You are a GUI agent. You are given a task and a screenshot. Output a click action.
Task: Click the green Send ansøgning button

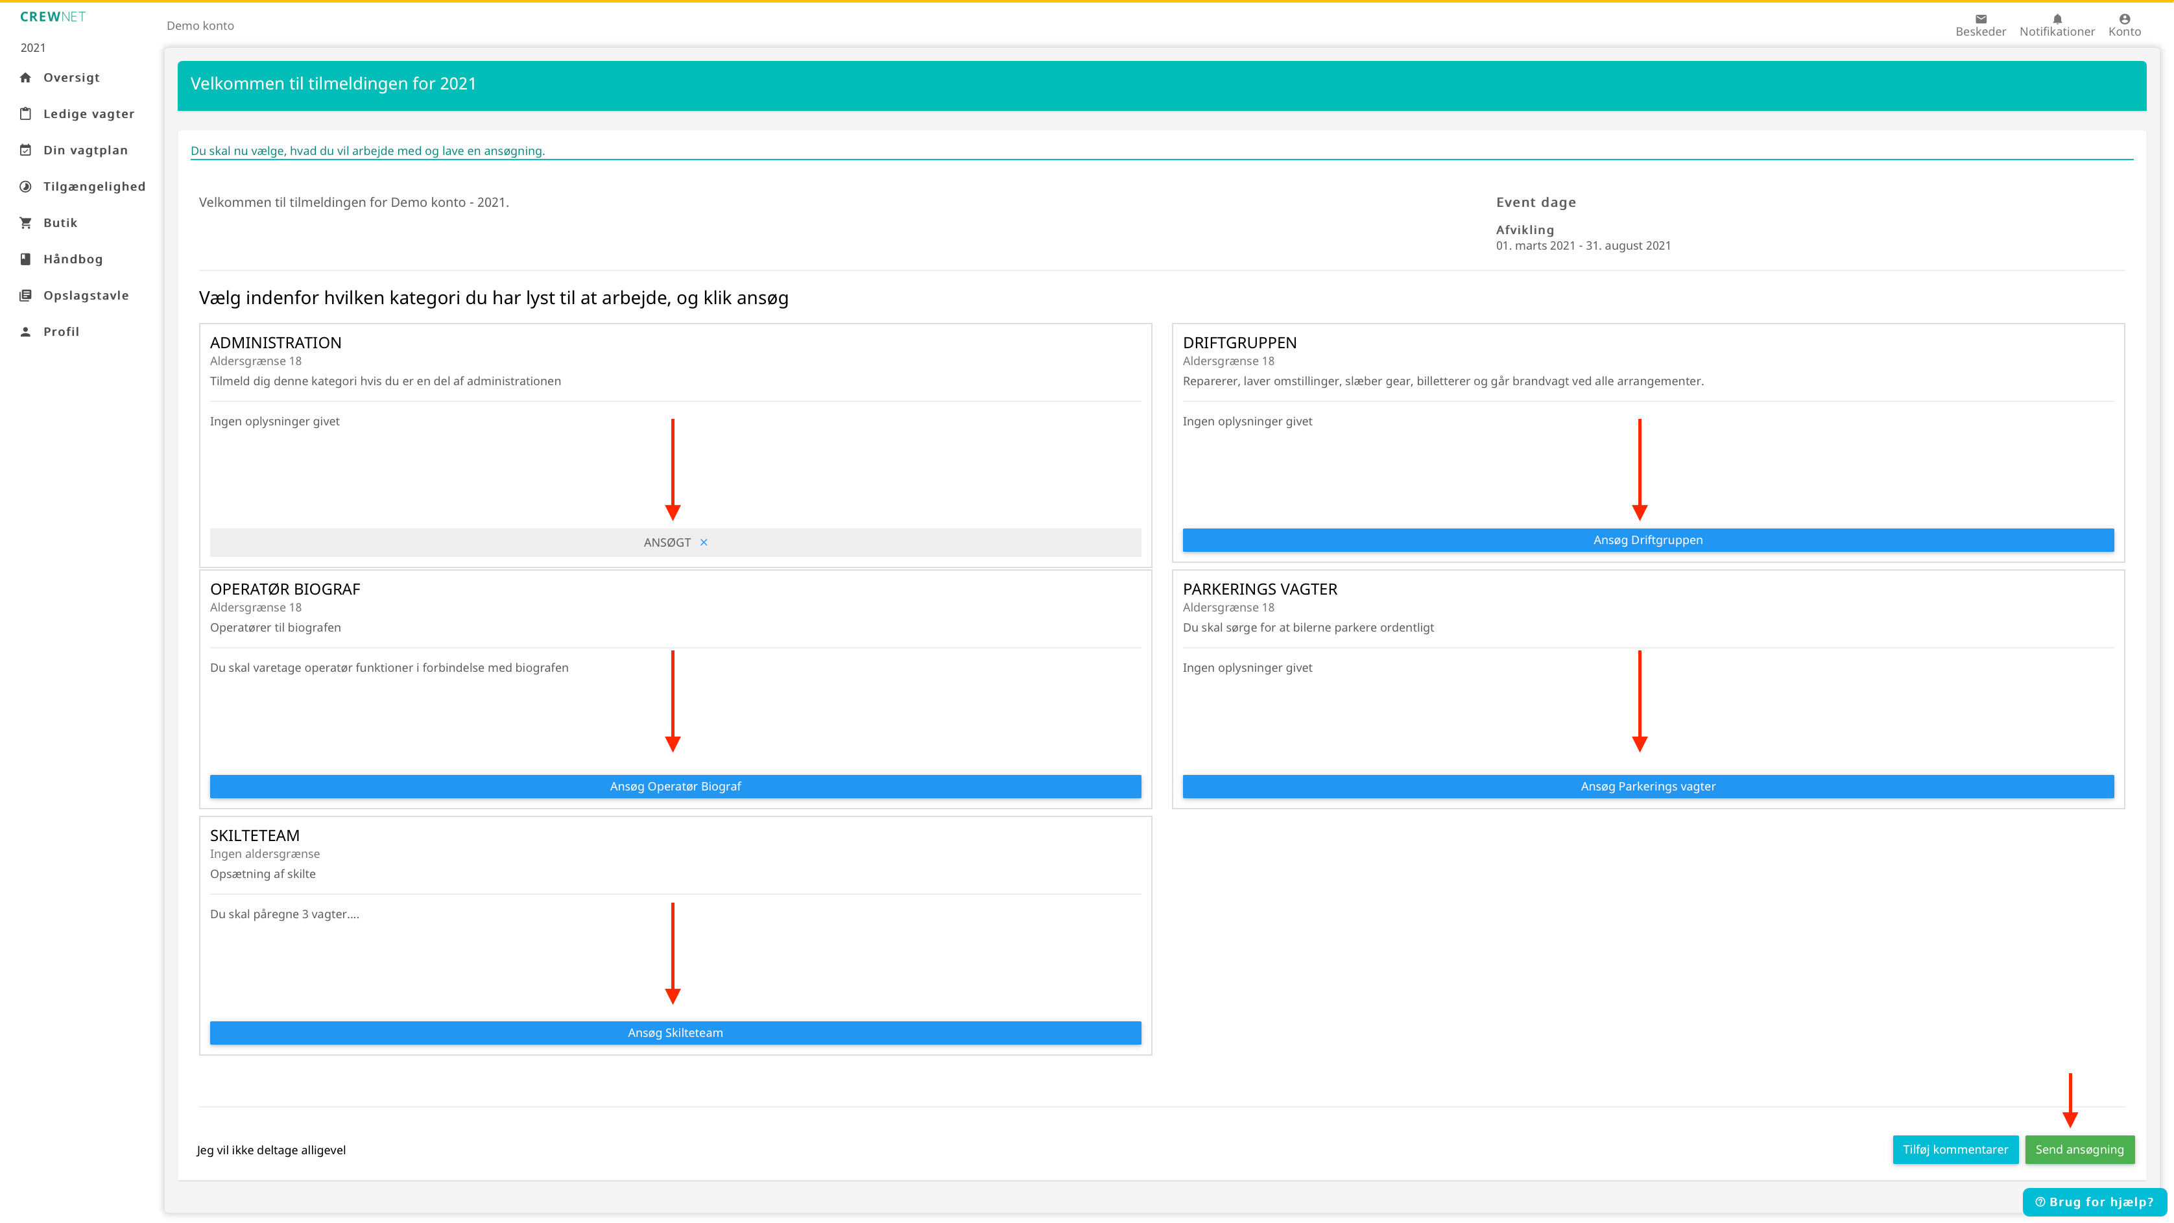point(2079,1150)
